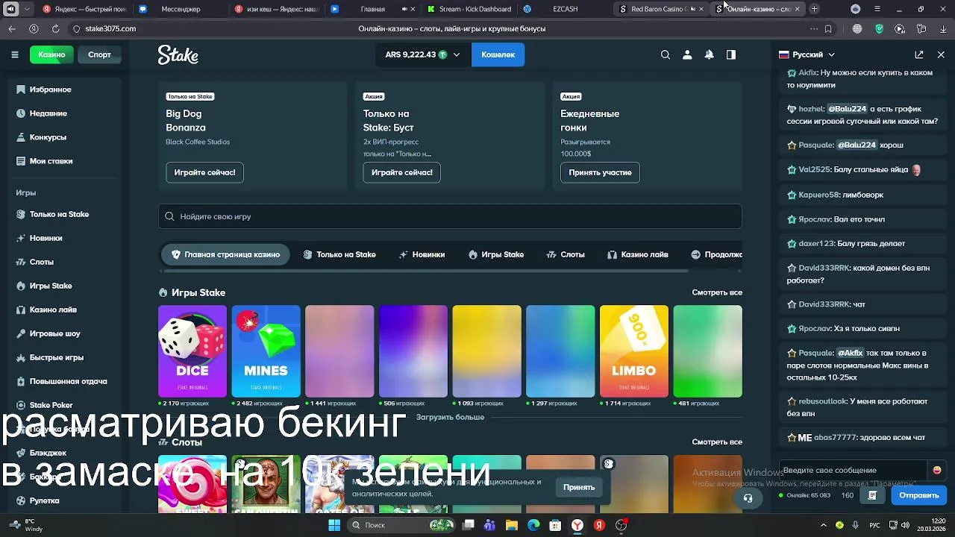
Task: Select the Только на Stake filter tab
Action: [x=339, y=254]
